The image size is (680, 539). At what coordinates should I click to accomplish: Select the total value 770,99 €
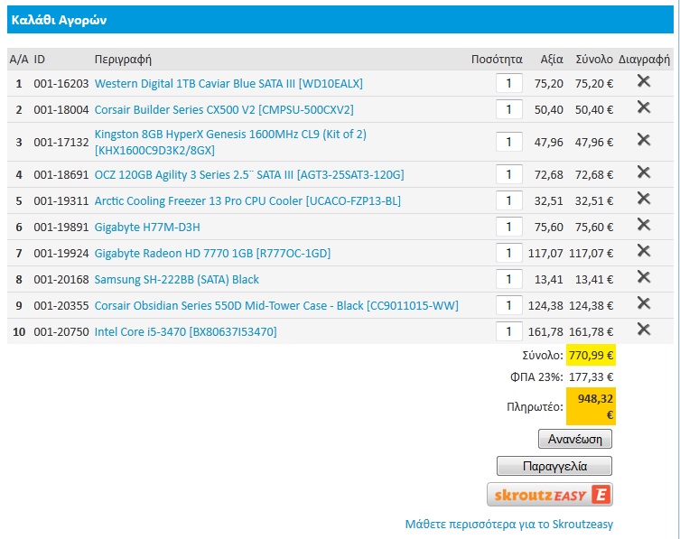click(x=592, y=356)
